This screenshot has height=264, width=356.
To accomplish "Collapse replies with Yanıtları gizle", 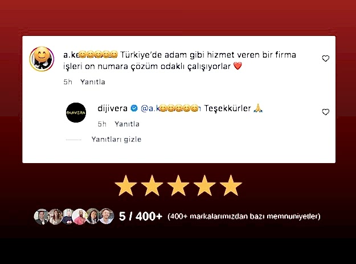I will tap(116, 139).
